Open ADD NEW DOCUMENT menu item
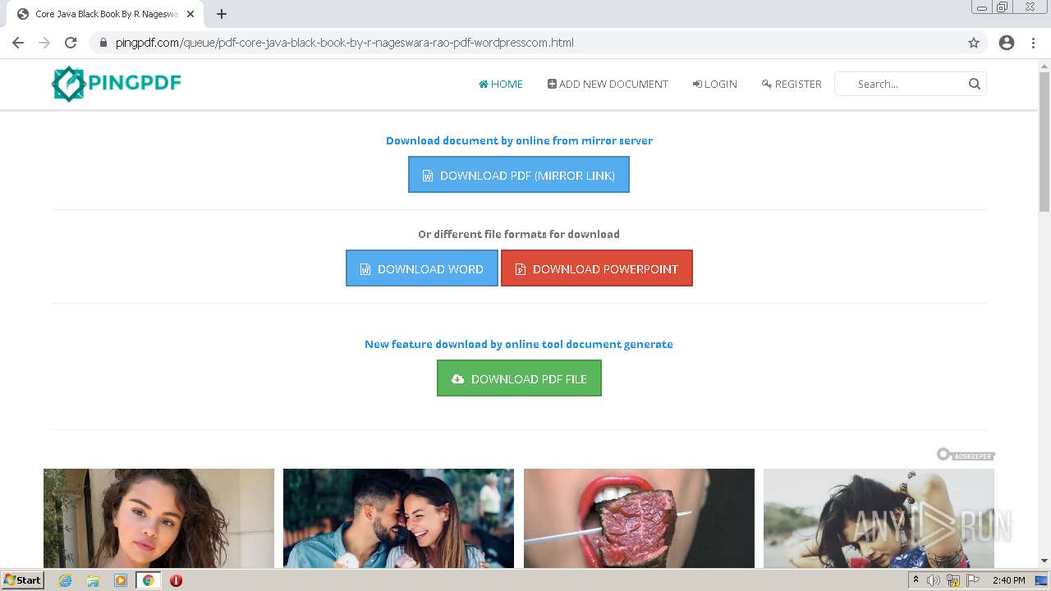The height and width of the screenshot is (591, 1051). click(x=608, y=84)
